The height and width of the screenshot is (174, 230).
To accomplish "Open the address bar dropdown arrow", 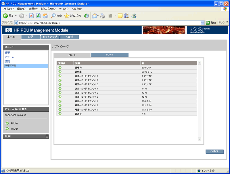I will click(x=202, y=23).
